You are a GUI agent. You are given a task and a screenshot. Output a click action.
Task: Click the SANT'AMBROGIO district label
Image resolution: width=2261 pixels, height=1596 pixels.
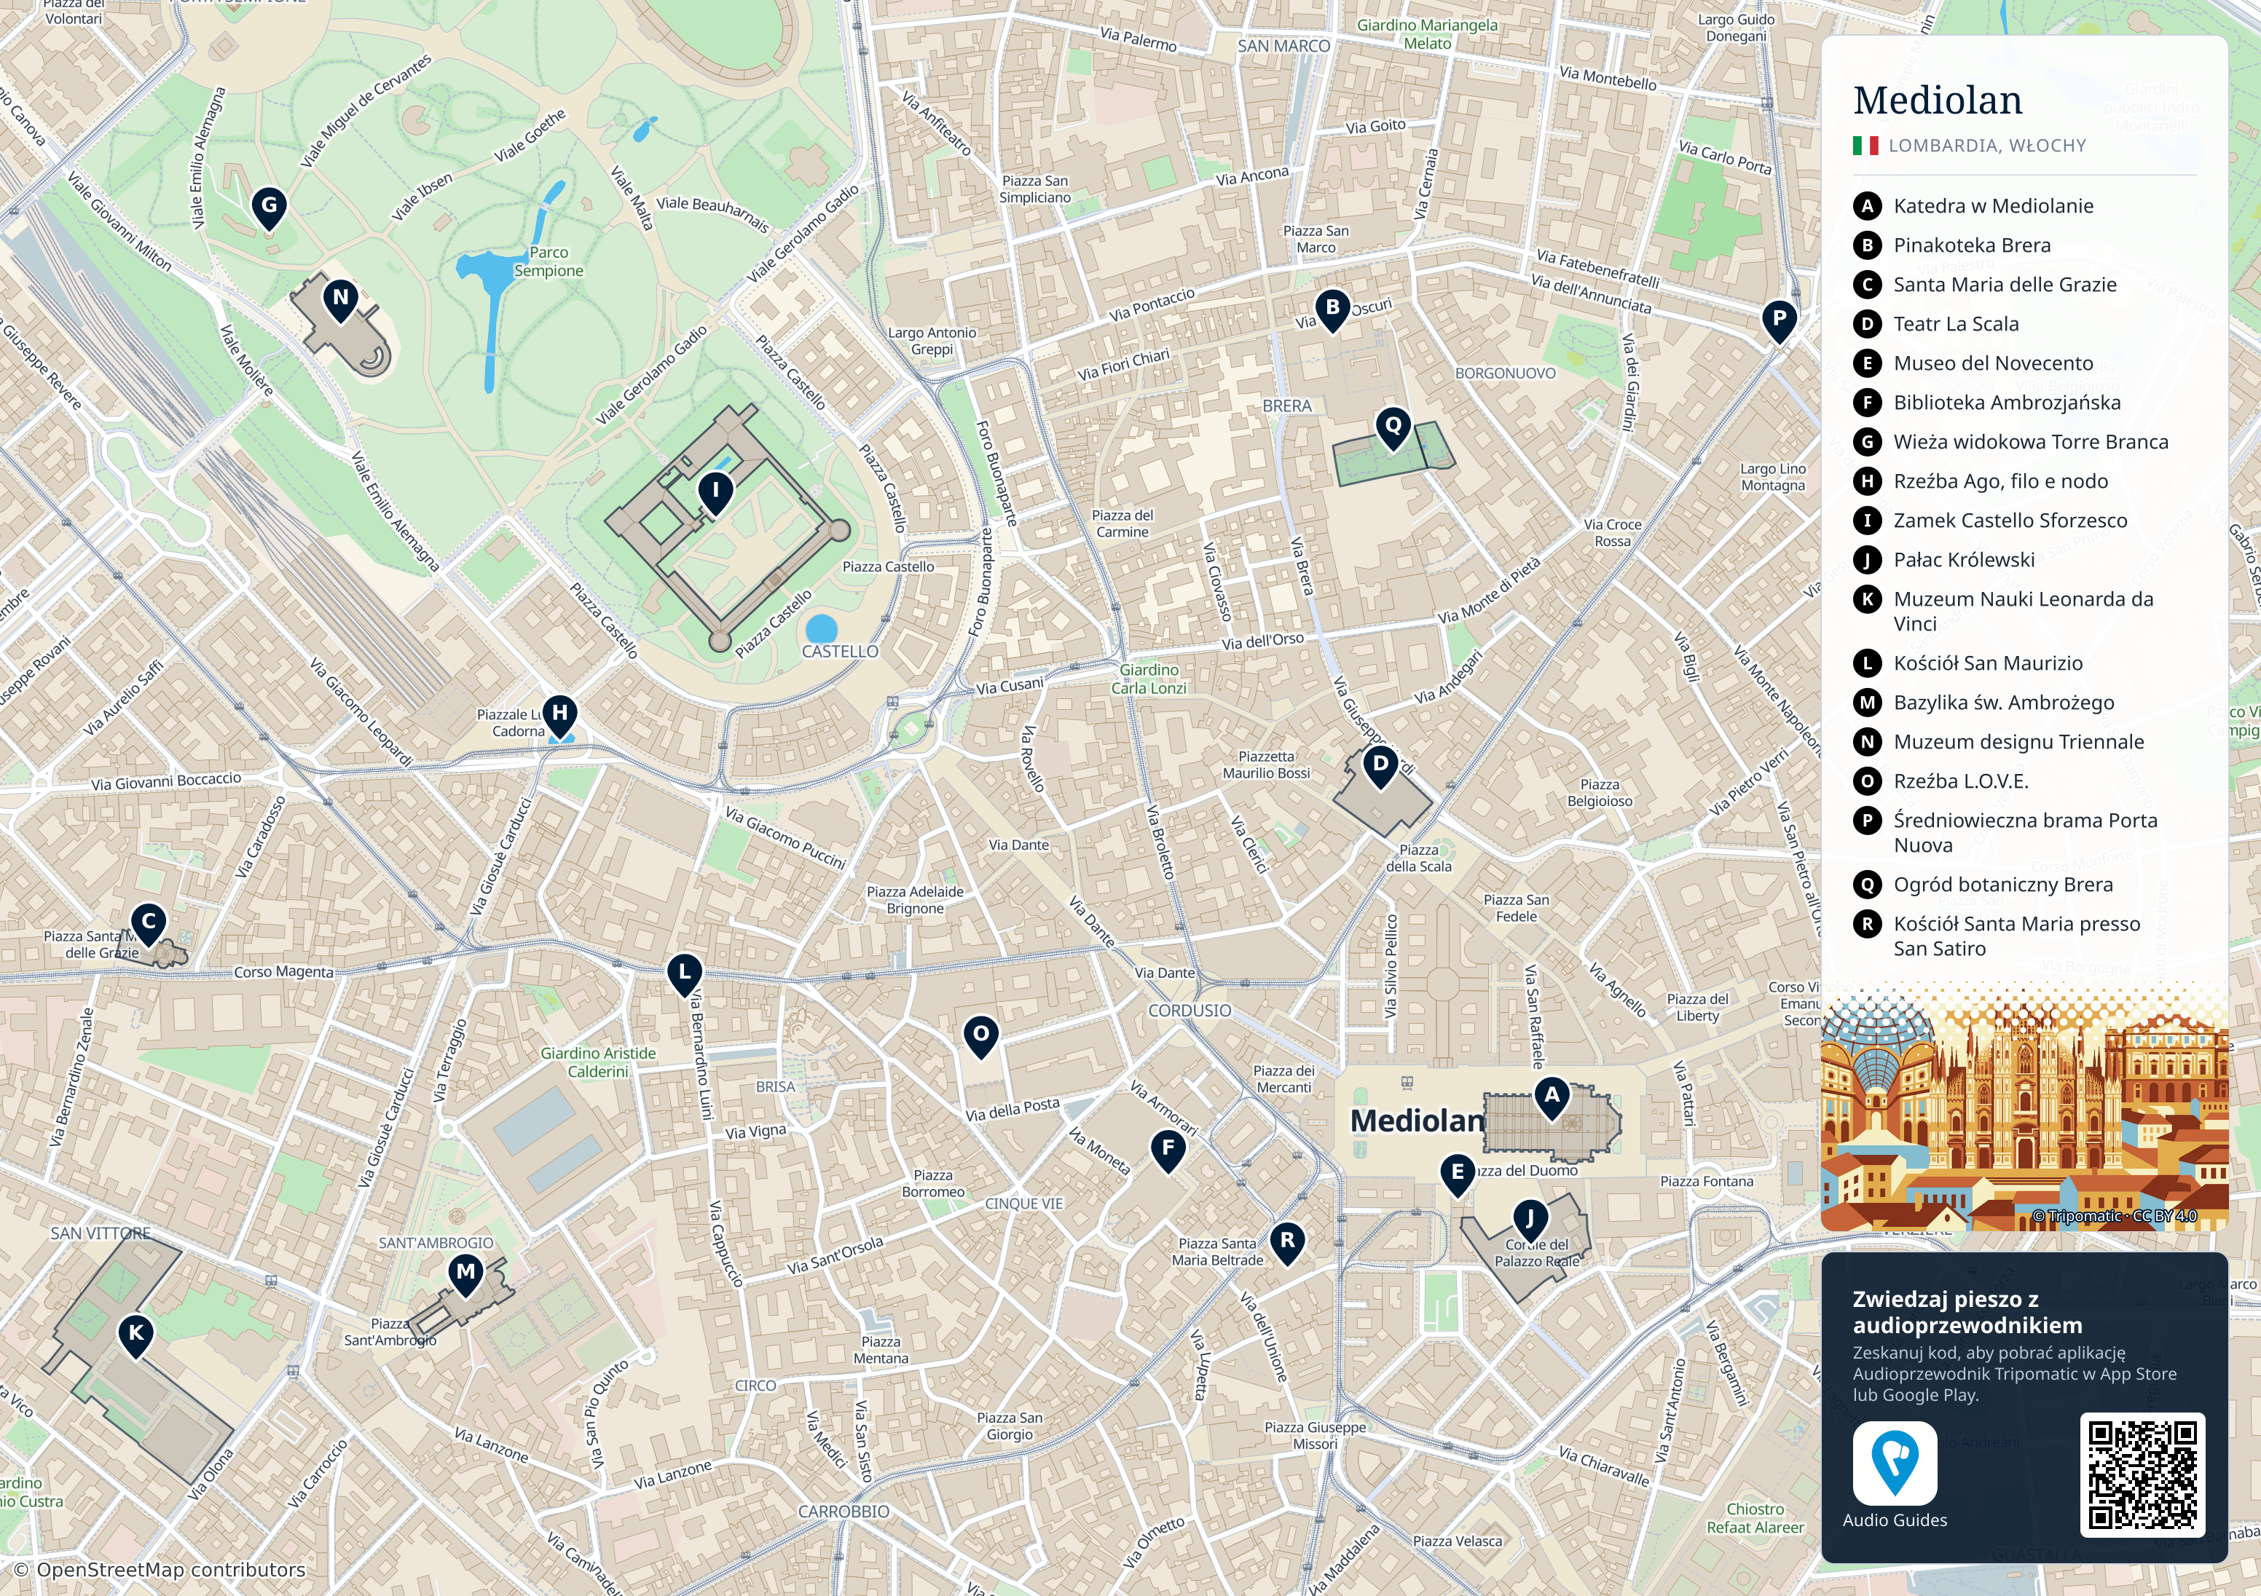[x=436, y=1244]
